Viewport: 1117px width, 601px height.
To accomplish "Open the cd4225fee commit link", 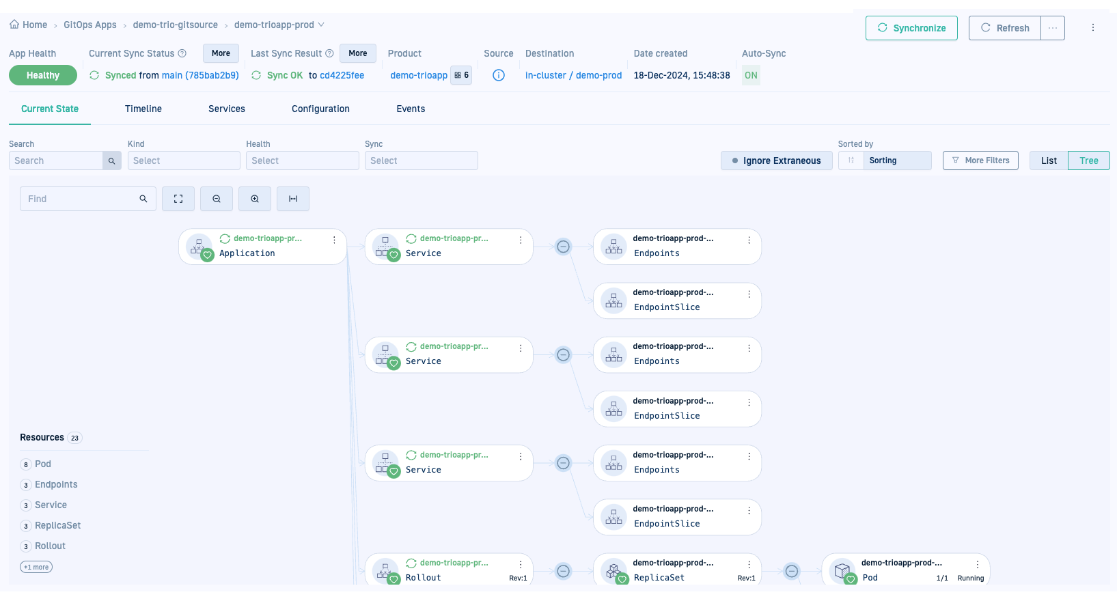I will 342,75.
